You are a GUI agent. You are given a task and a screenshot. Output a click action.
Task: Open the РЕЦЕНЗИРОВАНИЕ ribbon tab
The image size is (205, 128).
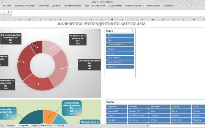(x=72, y=6)
